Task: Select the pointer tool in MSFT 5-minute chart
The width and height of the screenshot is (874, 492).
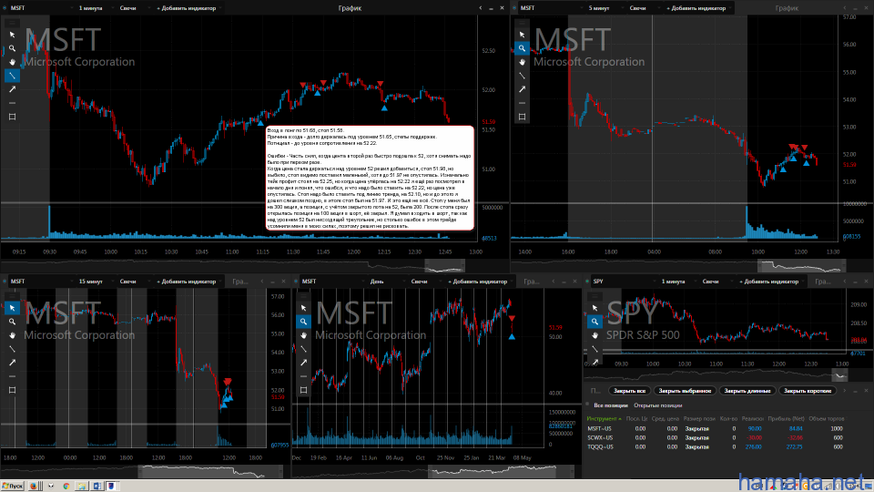Action: (x=522, y=35)
